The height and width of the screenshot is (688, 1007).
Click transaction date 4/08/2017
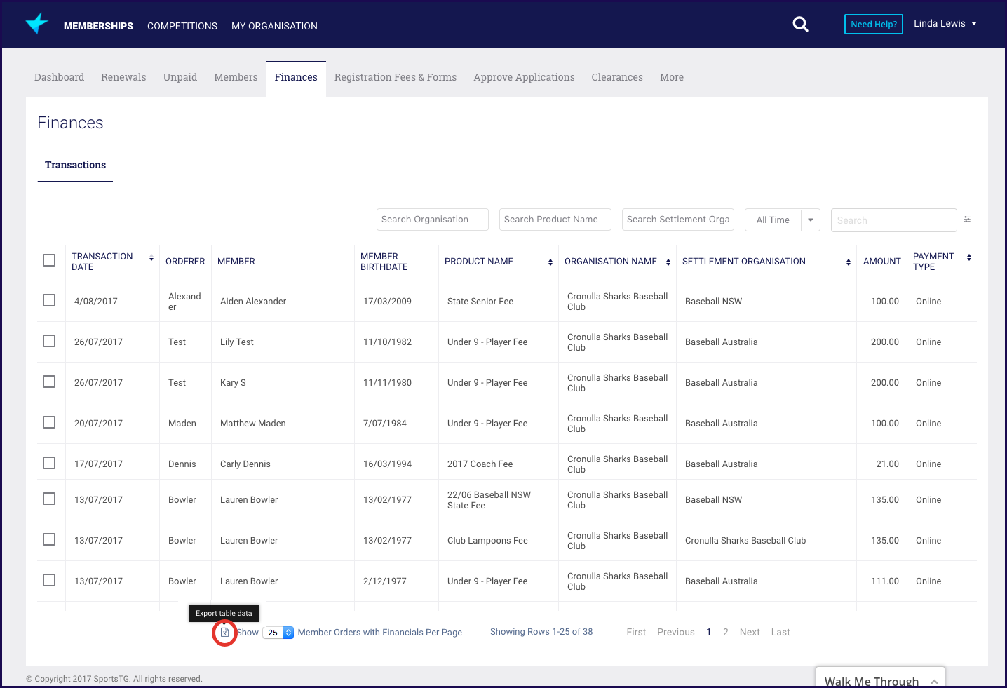[x=96, y=302]
